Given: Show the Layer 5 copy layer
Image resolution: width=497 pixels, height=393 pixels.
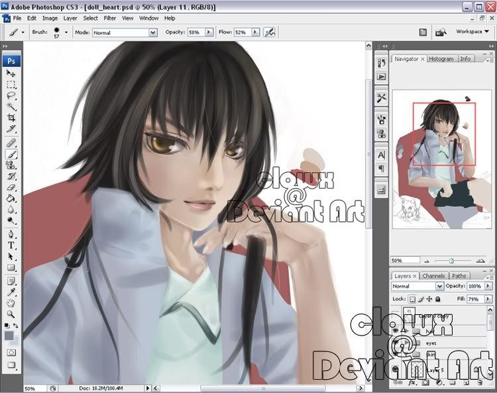Looking at the screenshot, I should (x=395, y=313).
